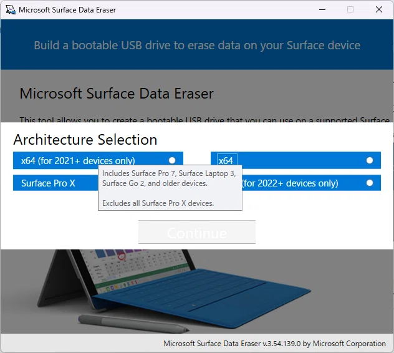Click the Surface Data Eraser app icon in the title bar

coord(11,9)
